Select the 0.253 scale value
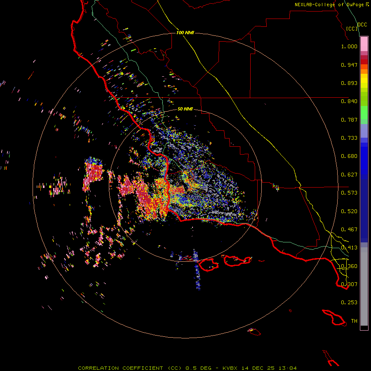 349,303
